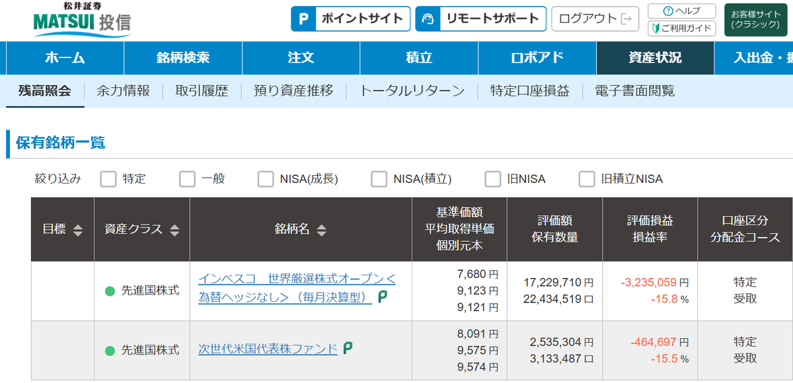
Task: Sort by 目標 column arrows
Action: click(x=78, y=230)
